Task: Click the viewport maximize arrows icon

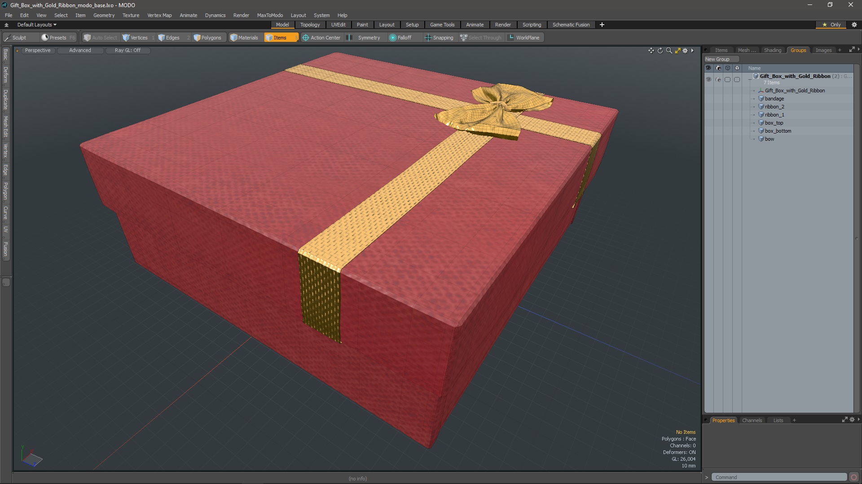Action: point(677,51)
